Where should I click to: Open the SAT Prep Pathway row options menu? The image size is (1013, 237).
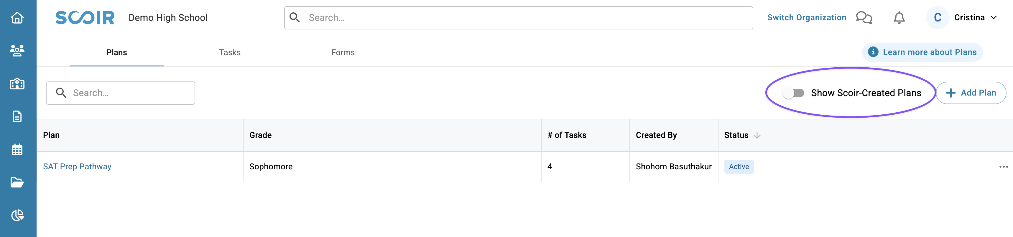tap(1003, 167)
